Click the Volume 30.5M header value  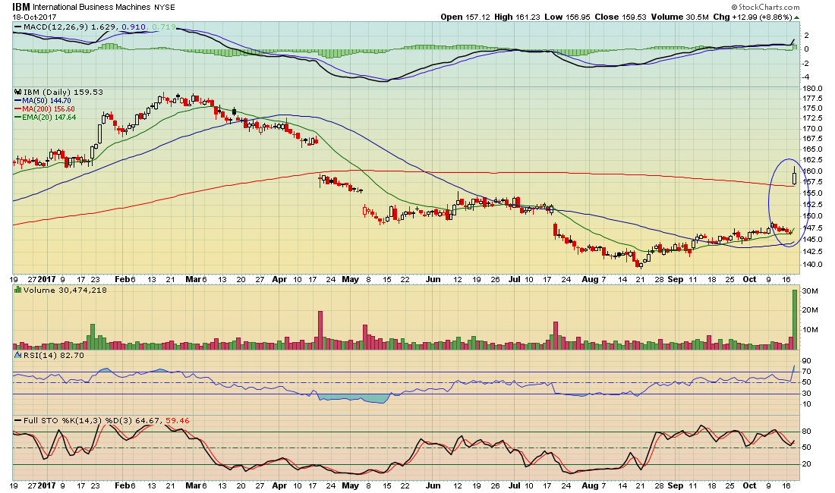point(679,17)
